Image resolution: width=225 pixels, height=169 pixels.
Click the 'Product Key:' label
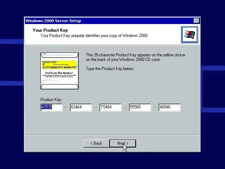(x=51, y=100)
